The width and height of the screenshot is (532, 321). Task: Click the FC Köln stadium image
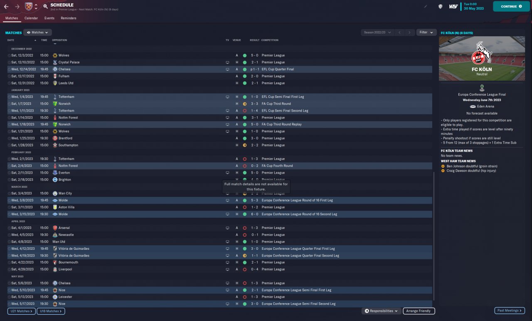[x=481, y=58]
